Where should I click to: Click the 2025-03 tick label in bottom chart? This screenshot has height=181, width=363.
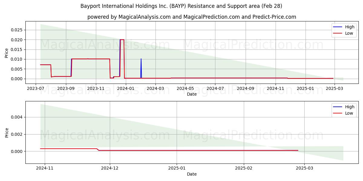click(304, 169)
